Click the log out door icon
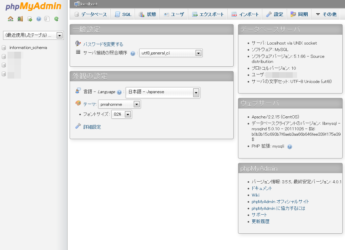This screenshot has width=345, height=250. [20, 19]
